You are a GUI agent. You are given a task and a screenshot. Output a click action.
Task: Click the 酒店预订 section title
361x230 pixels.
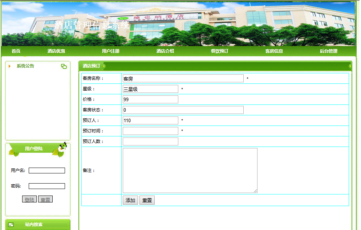tap(92, 66)
